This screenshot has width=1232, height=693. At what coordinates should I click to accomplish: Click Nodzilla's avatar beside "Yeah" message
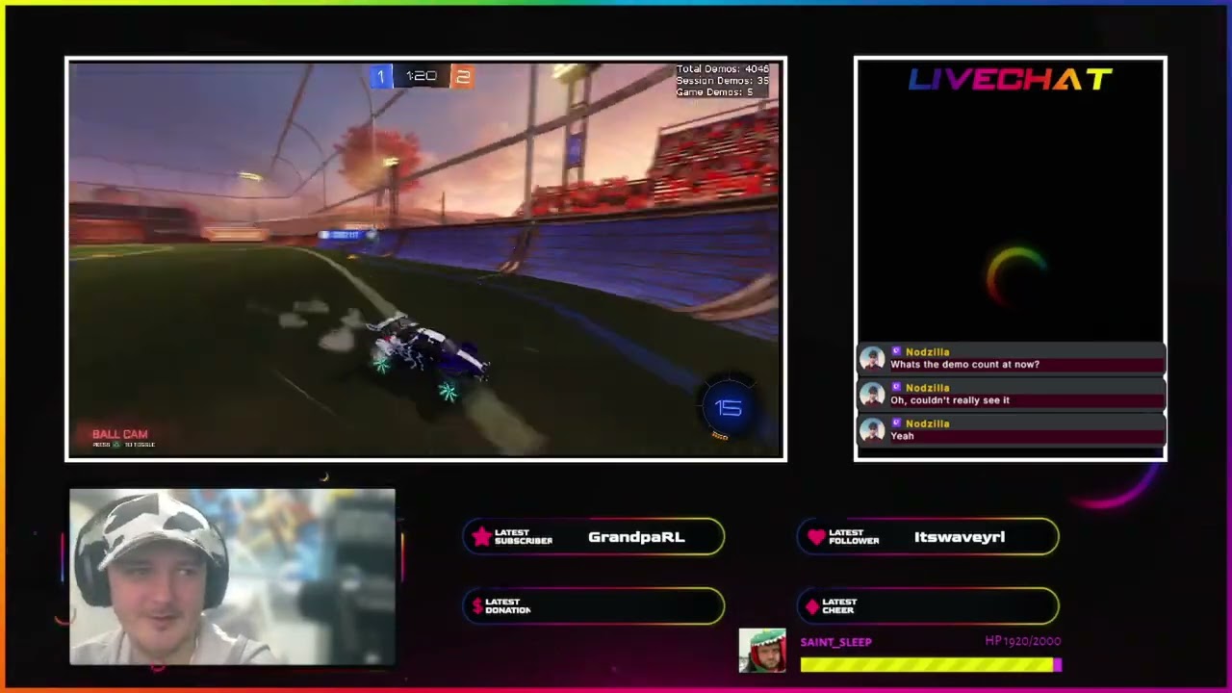point(872,429)
